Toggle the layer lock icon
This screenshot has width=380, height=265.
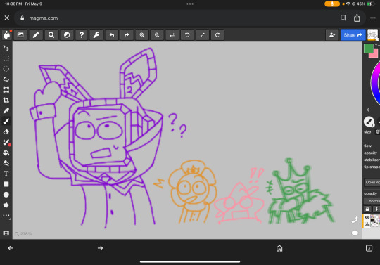[x=367, y=209]
